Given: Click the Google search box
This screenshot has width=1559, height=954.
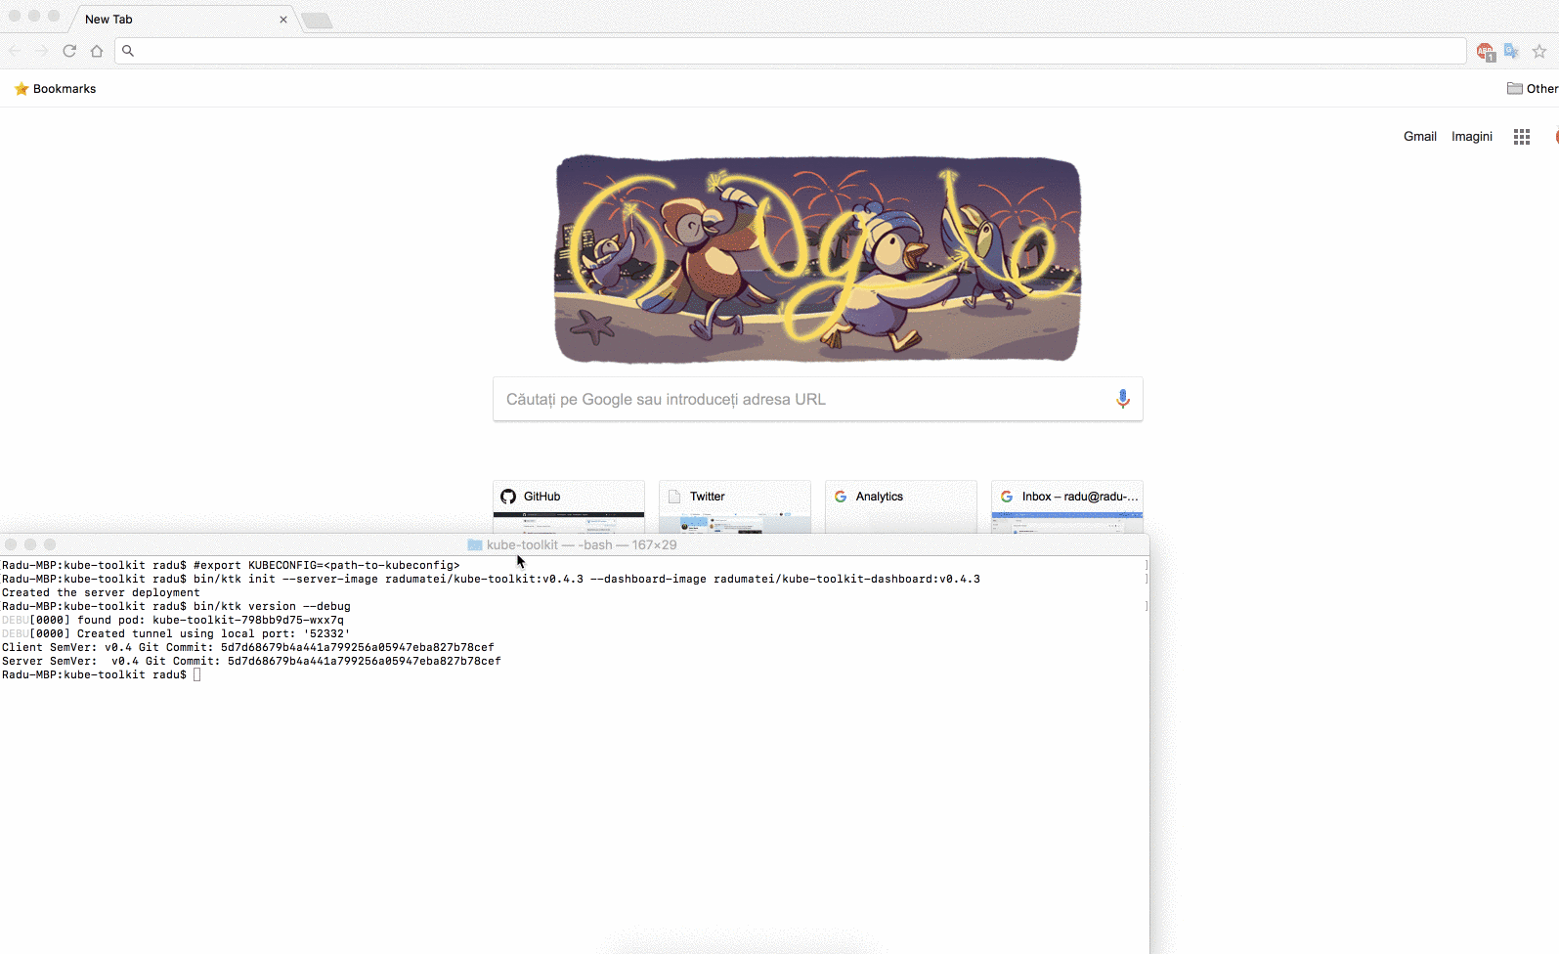Looking at the screenshot, I should (817, 399).
